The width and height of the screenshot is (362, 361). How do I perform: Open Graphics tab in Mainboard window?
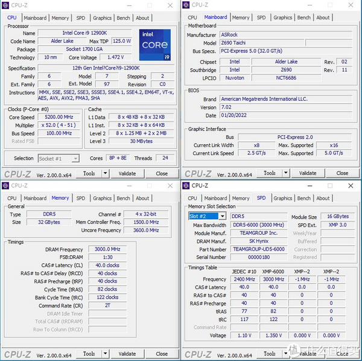283,18
